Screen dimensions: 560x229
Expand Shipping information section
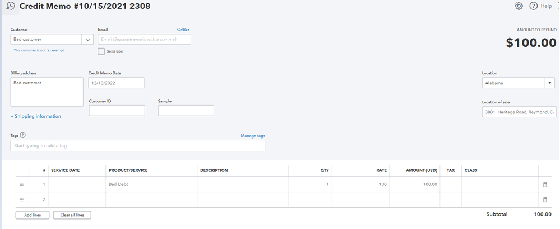pyautogui.click(x=36, y=116)
